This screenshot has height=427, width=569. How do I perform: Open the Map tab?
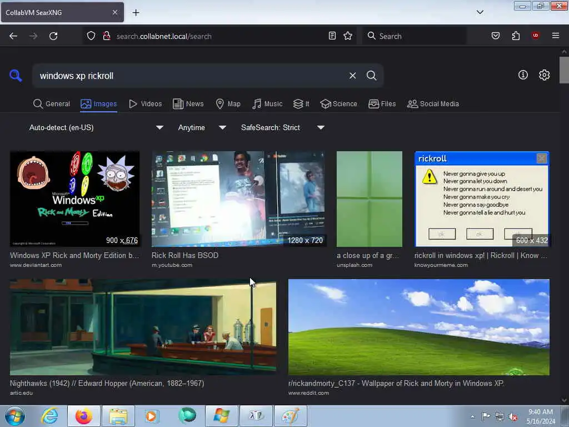(x=228, y=104)
